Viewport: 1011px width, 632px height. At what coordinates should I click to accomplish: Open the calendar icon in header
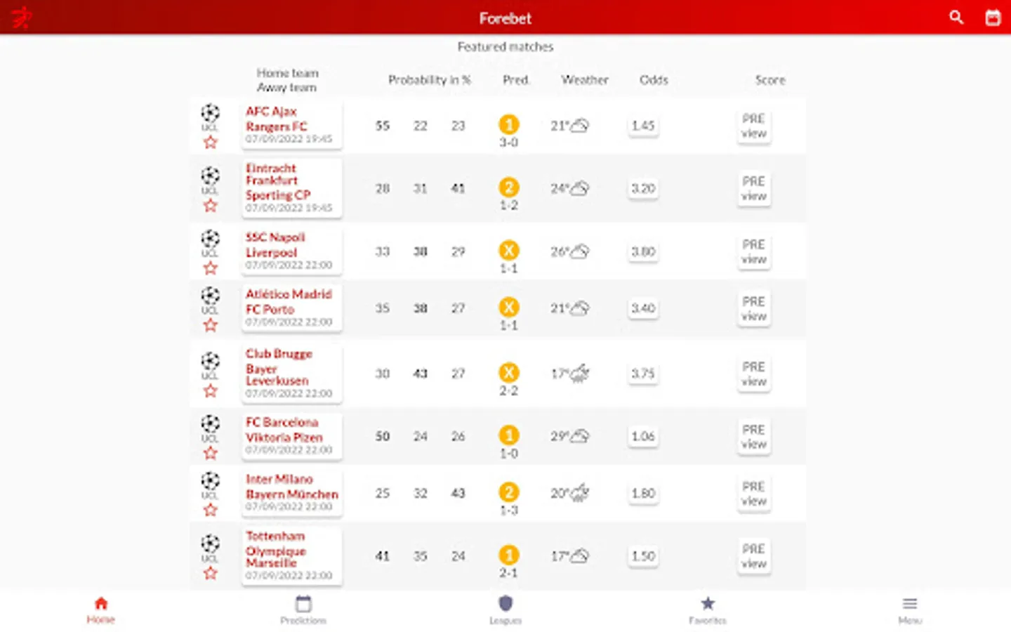[x=993, y=18]
